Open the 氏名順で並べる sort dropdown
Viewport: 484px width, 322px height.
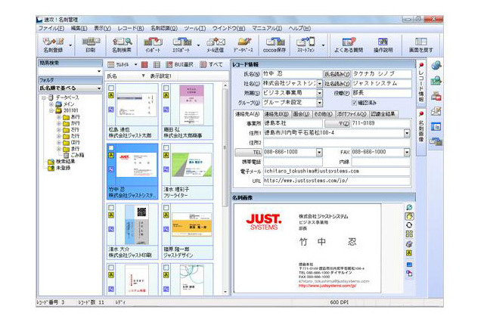(x=98, y=88)
